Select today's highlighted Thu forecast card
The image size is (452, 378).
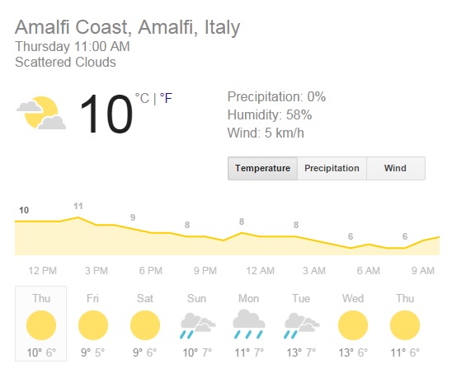point(40,324)
